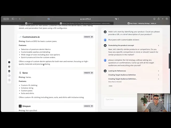Open Safari downloads icon
The width and height of the screenshot is (171, 128).
click(x=154, y=19)
